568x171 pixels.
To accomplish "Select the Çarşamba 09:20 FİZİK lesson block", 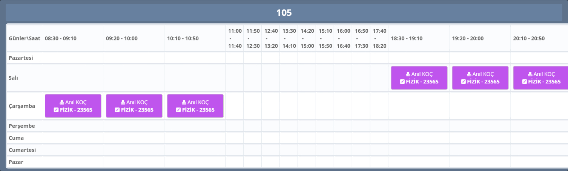I will click(134, 106).
